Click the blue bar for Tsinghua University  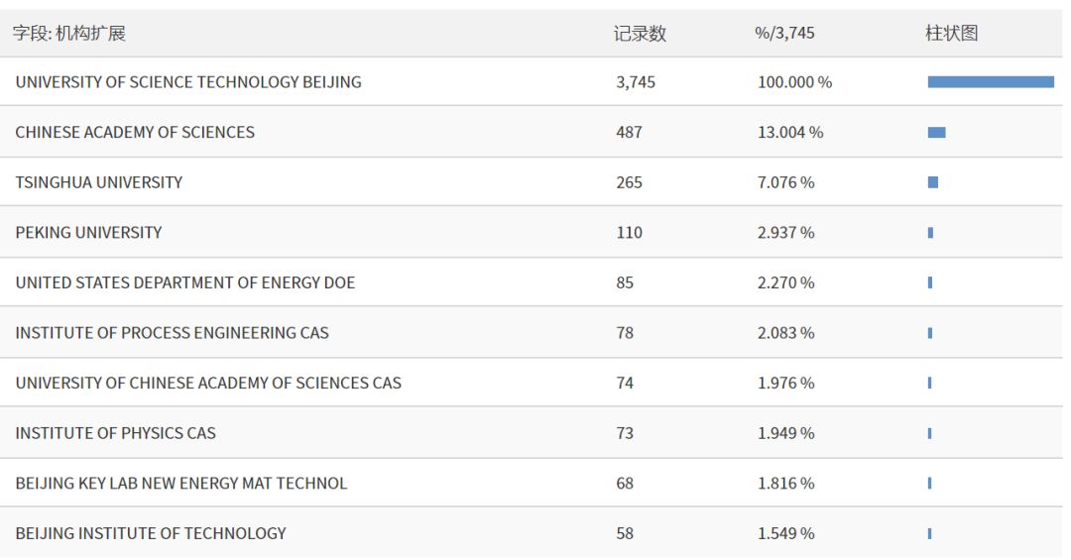click(x=933, y=182)
